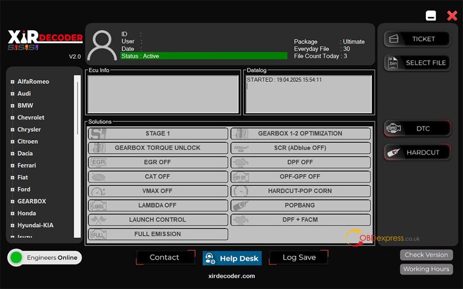Open the Help Desk
The height and width of the screenshot is (289, 463).
point(232,258)
